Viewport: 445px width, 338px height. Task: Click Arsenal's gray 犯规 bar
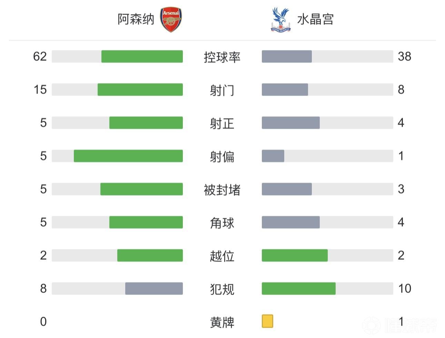[154, 288]
